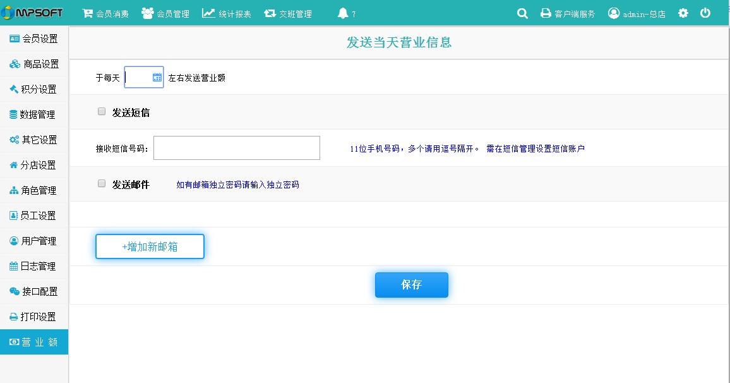Select 接口配置 in the sidebar
The width and height of the screenshot is (730, 383).
[34, 291]
